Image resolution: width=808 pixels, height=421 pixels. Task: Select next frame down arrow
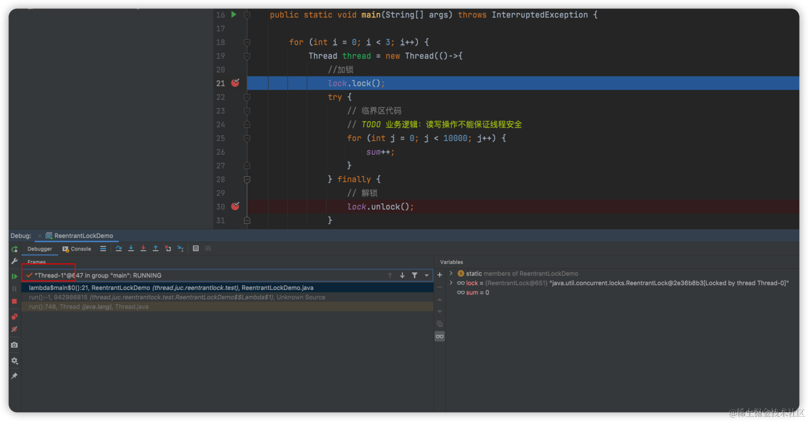click(x=402, y=275)
